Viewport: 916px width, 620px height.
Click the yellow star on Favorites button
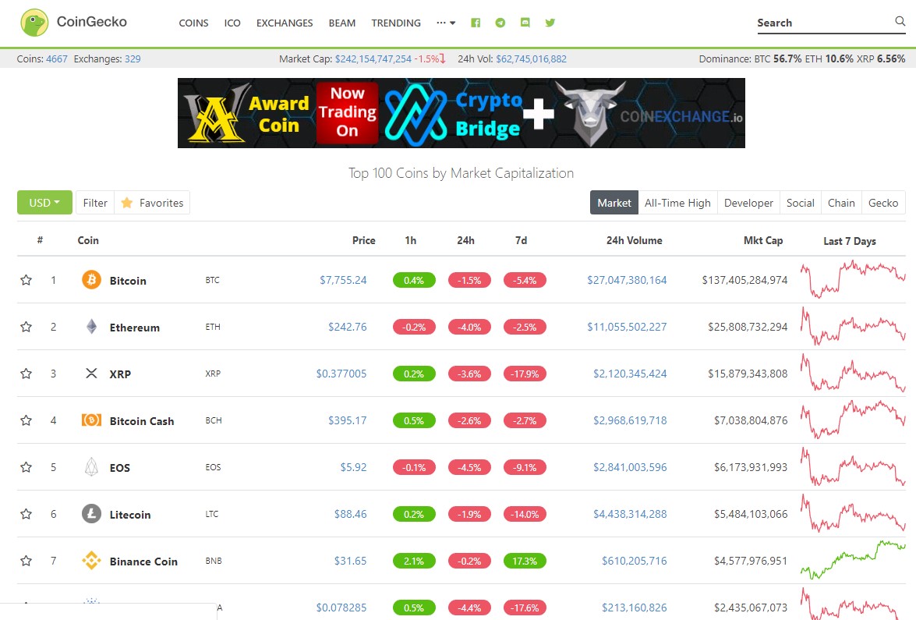tap(126, 203)
